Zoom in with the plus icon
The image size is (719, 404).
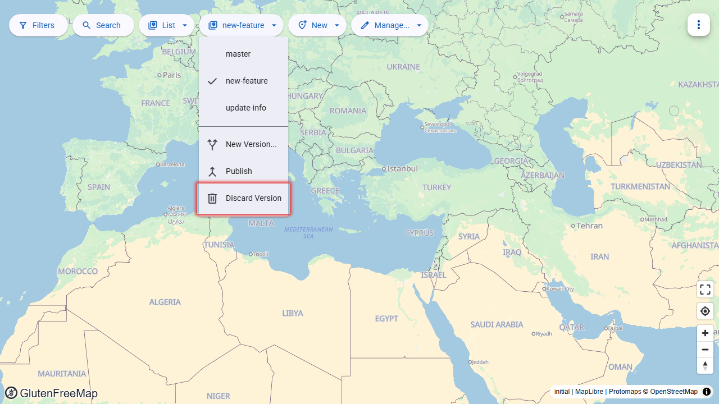coord(705,333)
